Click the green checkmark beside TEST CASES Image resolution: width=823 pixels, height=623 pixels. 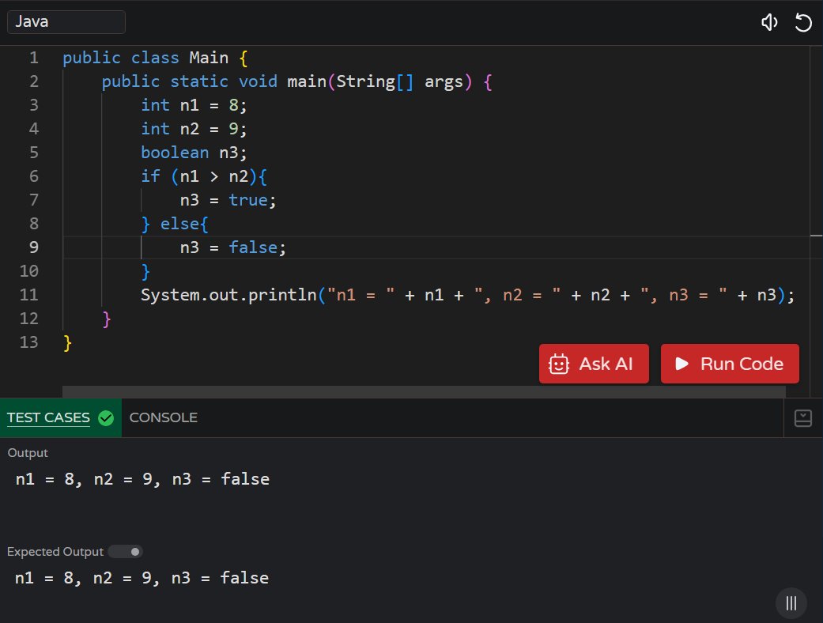coord(105,418)
